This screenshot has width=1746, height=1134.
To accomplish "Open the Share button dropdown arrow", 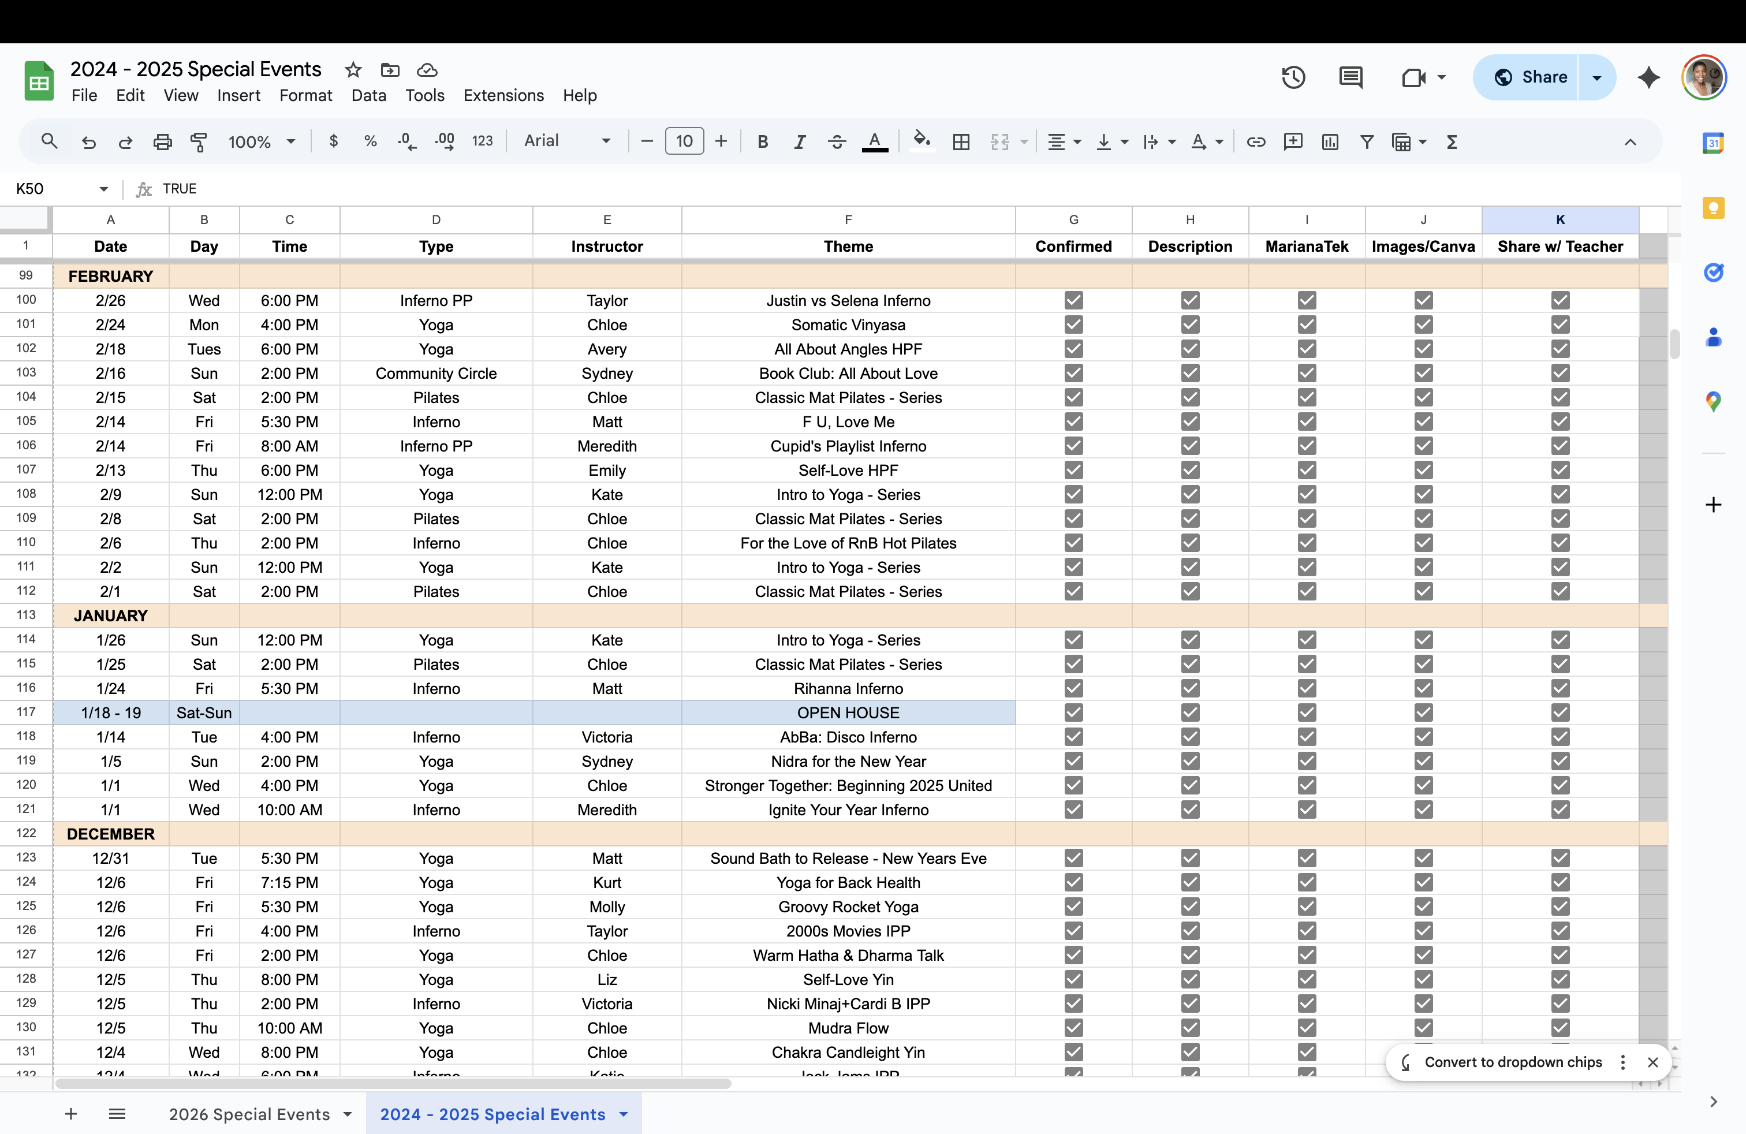I will (x=1596, y=77).
